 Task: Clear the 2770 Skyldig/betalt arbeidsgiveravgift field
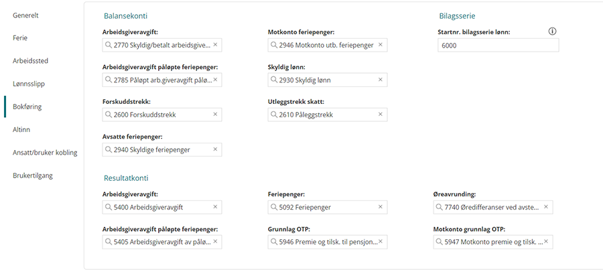click(215, 45)
